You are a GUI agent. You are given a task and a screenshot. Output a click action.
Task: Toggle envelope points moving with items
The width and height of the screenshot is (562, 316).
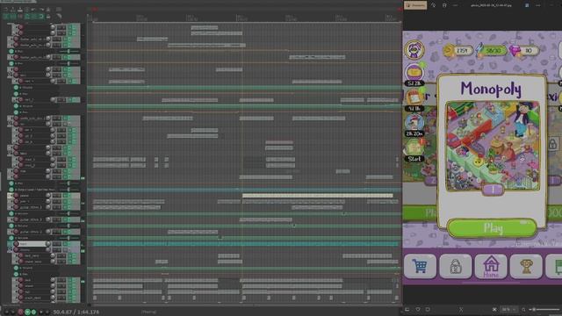pos(26,17)
